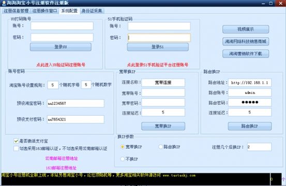Click the 预设淘宝密码 text field
This screenshot has height=186, width=286.
[x=76, y=103]
